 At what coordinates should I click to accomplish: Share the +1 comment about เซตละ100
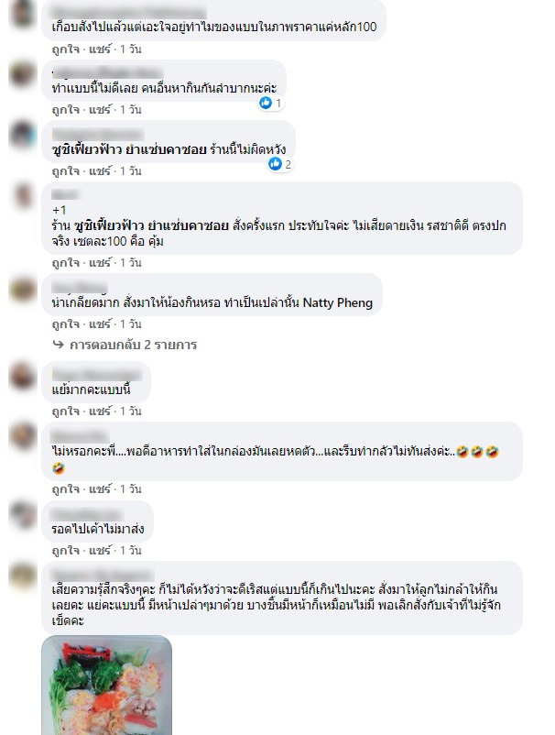pyautogui.click(x=100, y=263)
